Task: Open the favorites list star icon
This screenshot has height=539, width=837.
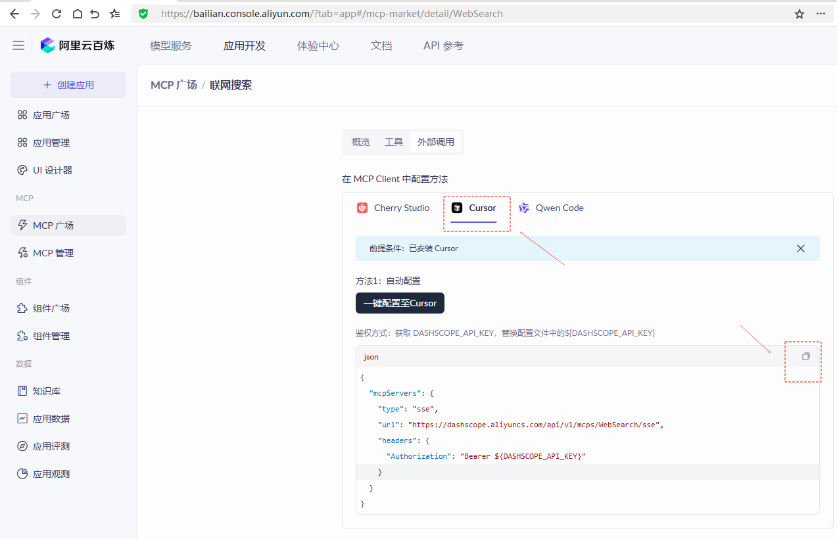Action: [x=115, y=14]
